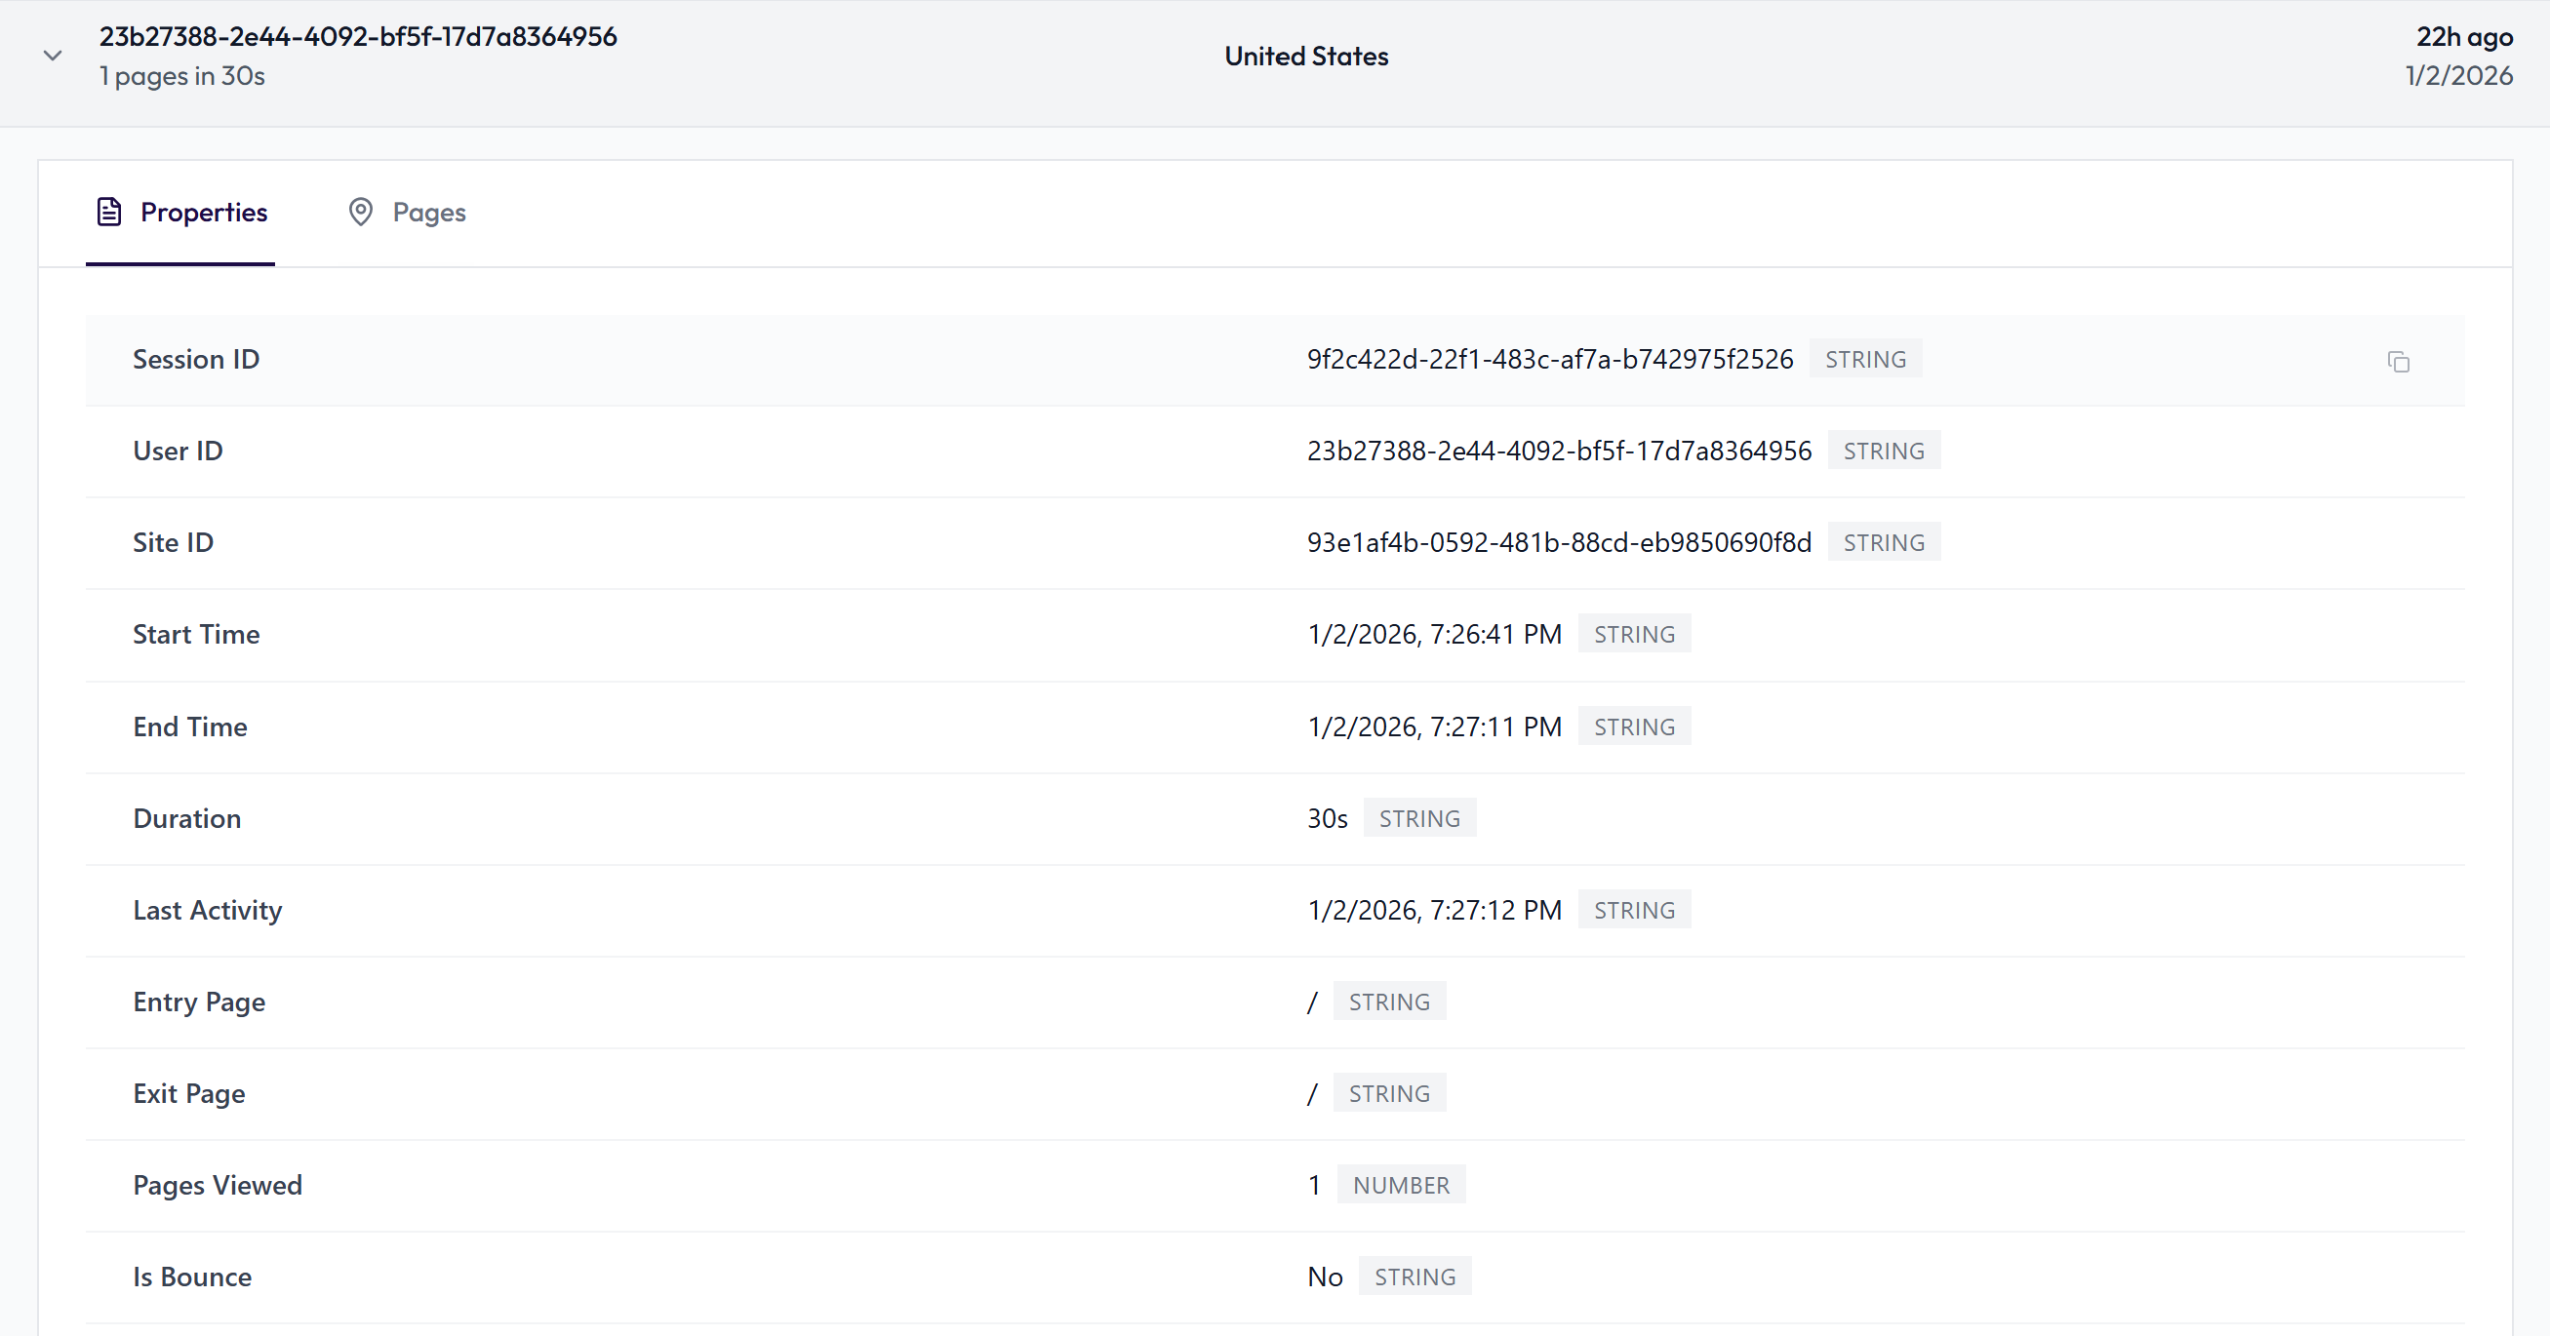Click the 1/2/2026 date in header
The width and height of the screenshot is (2550, 1336).
(x=2459, y=75)
